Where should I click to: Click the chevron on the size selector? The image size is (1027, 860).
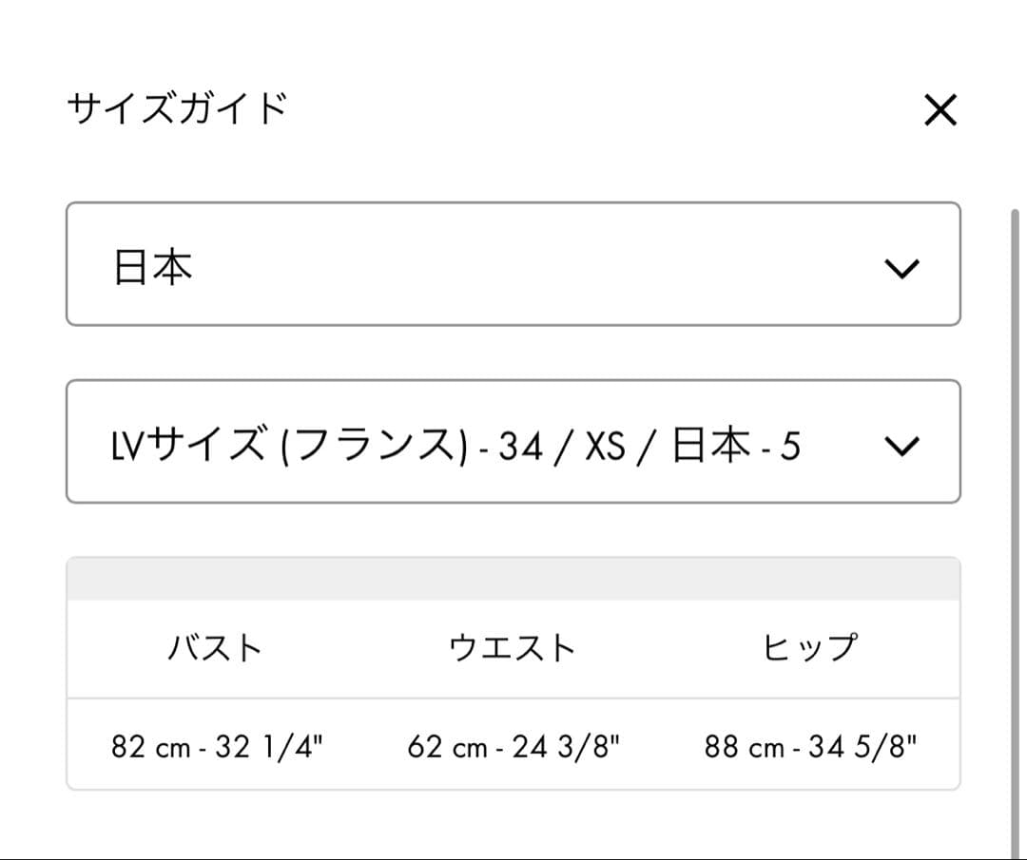tap(903, 444)
